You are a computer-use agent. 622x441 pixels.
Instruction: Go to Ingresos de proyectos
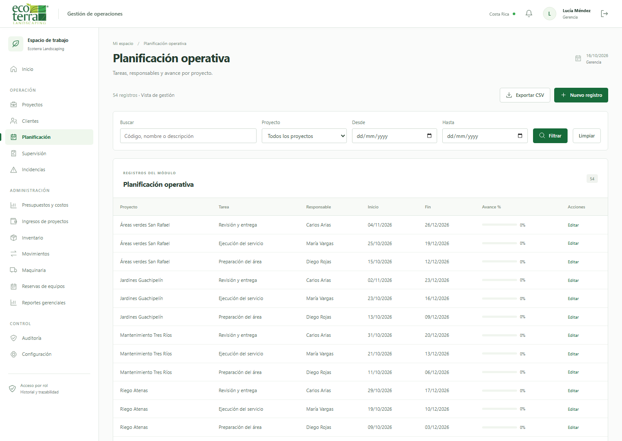pos(49,221)
